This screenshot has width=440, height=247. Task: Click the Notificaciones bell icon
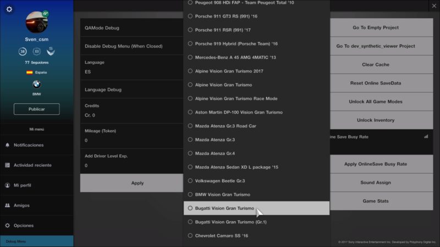click(x=7, y=145)
